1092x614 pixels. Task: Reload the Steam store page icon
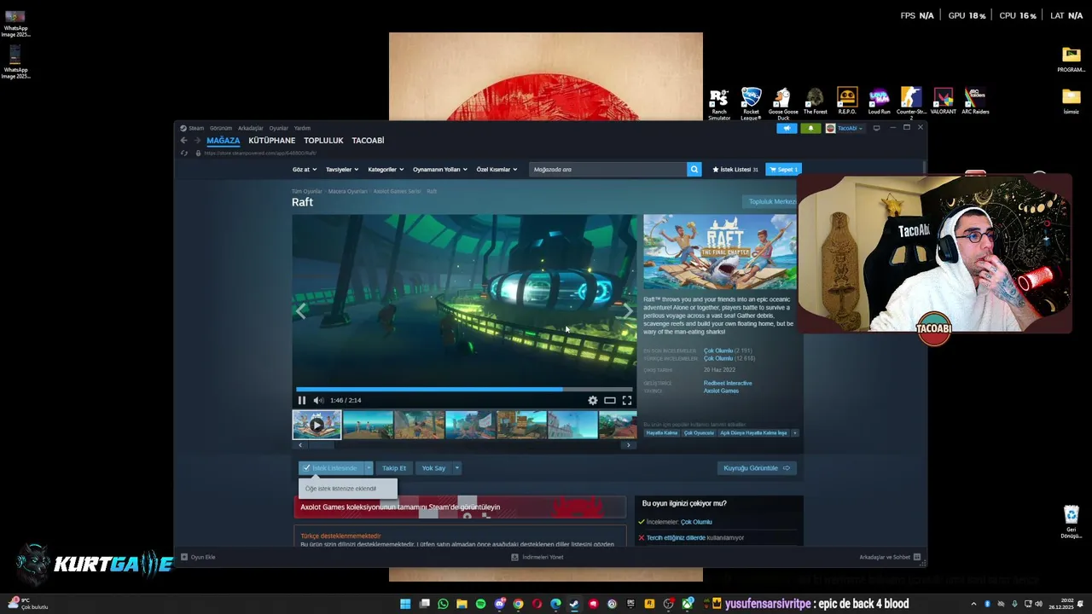coord(184,153)
